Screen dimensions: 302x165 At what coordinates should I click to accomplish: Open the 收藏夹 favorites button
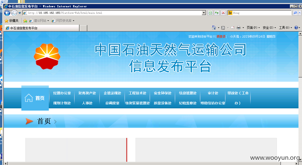tap(12, 21)
